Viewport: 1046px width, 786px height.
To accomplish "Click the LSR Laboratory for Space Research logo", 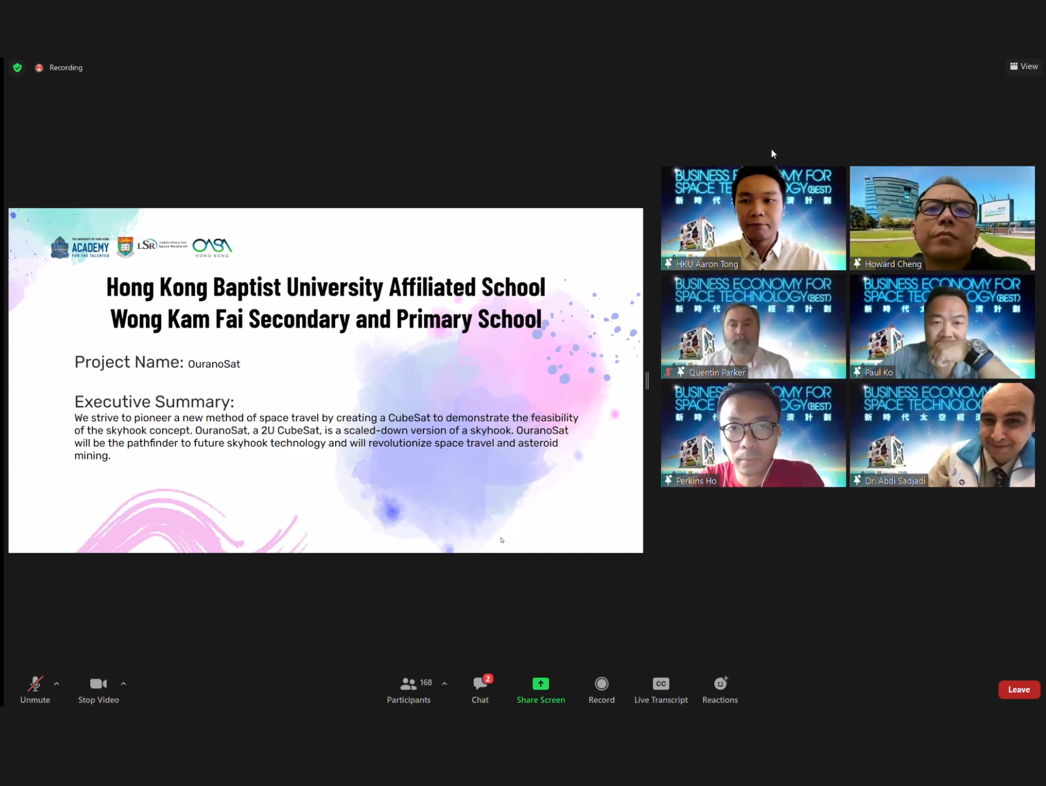I will coord(162,244).
